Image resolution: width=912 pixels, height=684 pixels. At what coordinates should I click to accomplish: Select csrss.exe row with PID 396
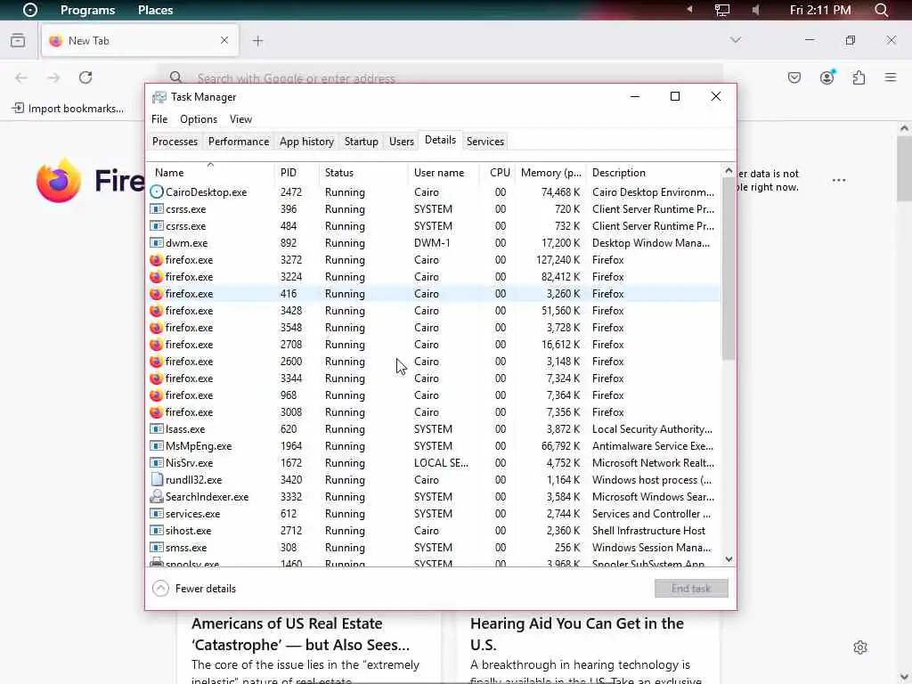point(434,209)
